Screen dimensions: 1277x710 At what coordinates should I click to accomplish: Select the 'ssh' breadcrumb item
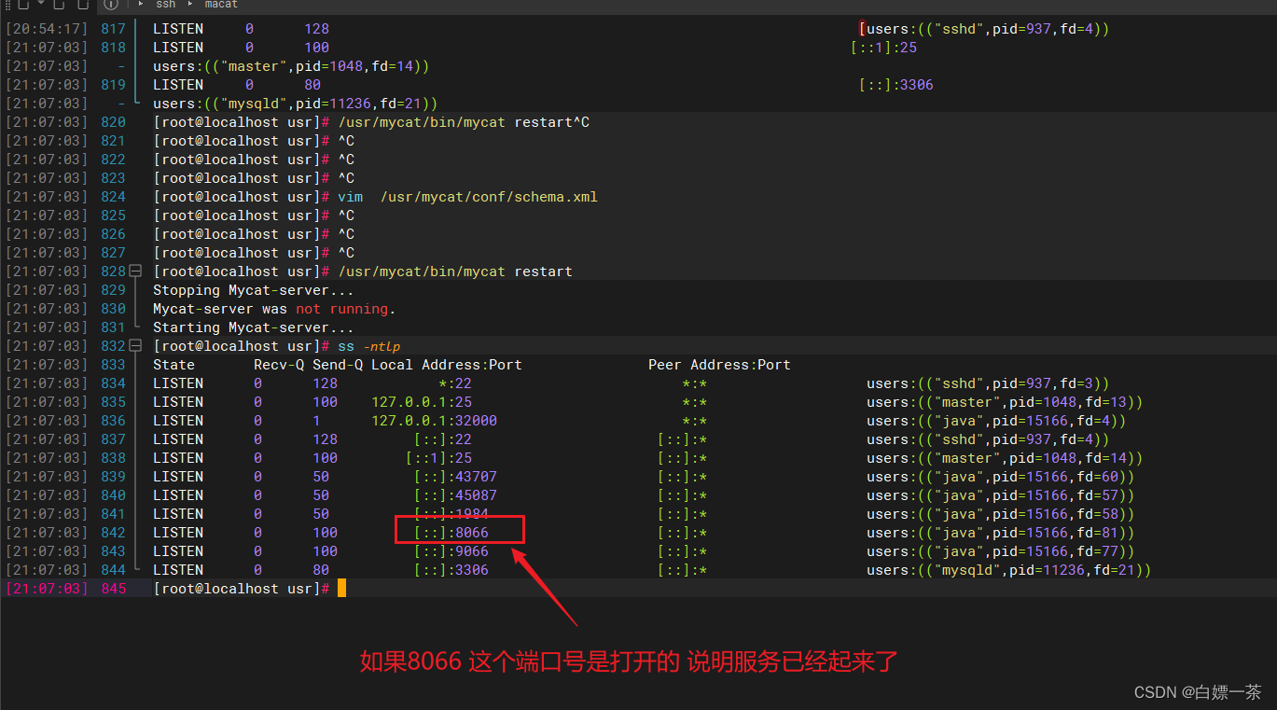tap(165, 5)
